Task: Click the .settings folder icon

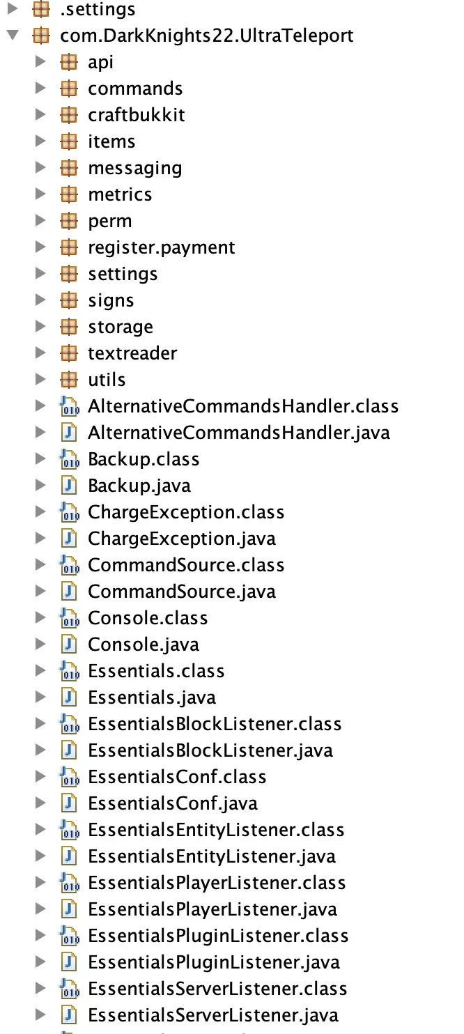Action: (42, 10)
